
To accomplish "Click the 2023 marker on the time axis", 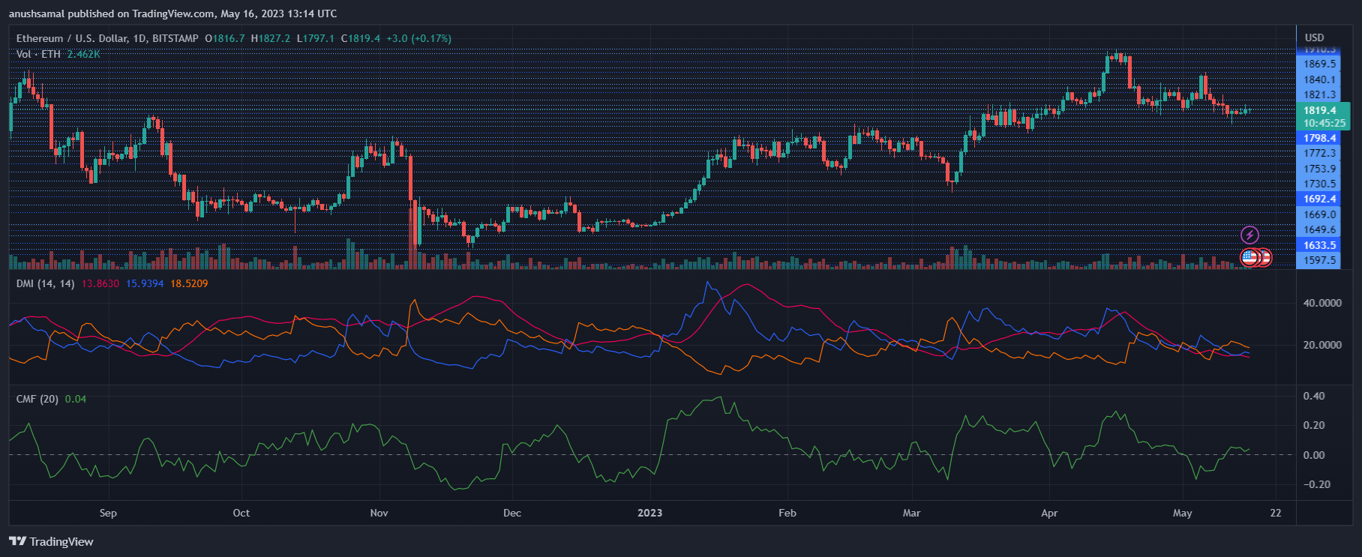I will [x=649, y=513].
